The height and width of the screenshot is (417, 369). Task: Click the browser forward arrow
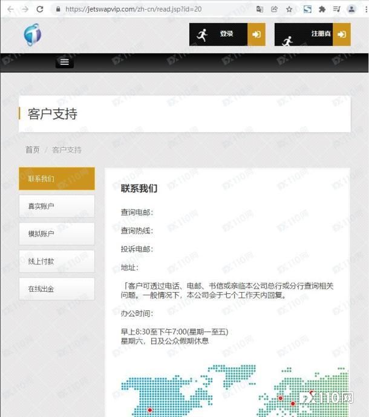[25, 9]
